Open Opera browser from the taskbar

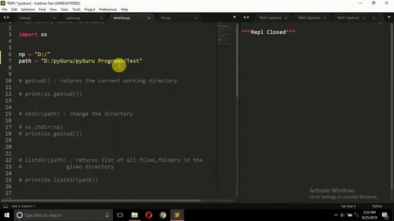coord(149,215)
